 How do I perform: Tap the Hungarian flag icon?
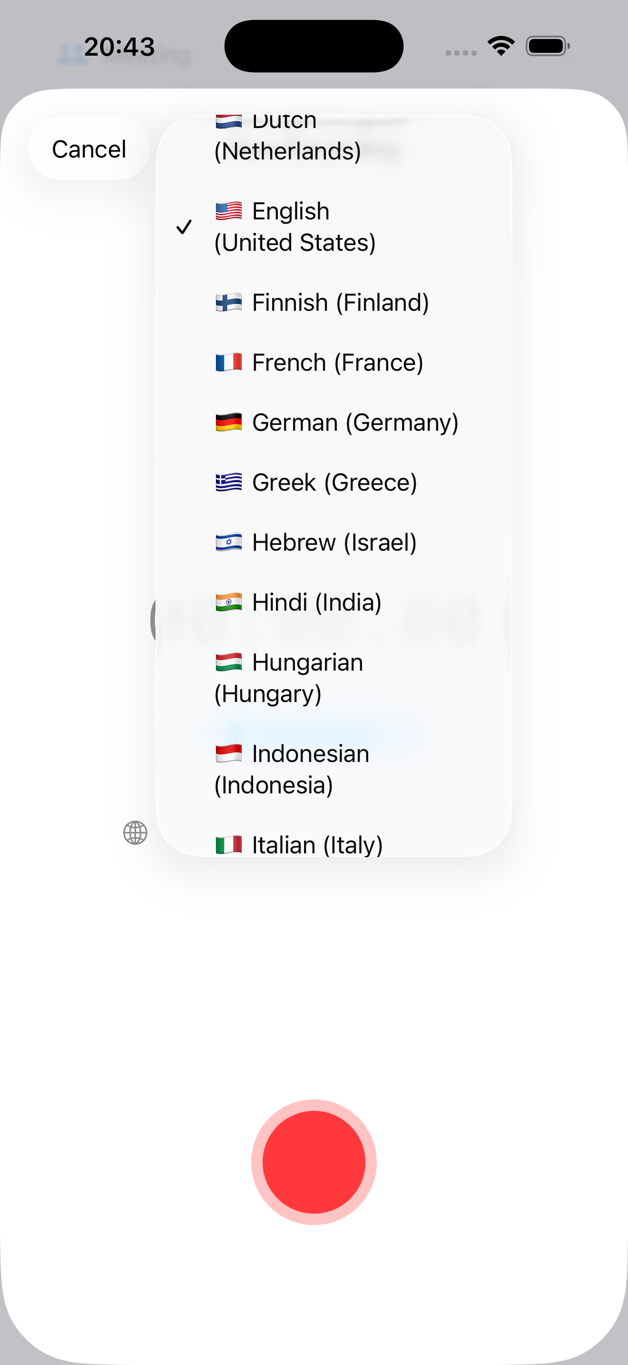click(x=228, y=662)
